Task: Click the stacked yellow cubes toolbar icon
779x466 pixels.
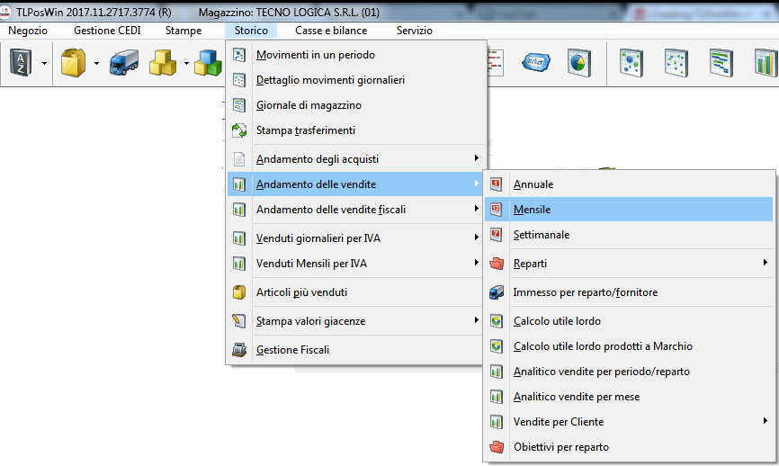Action: (162, 63)
